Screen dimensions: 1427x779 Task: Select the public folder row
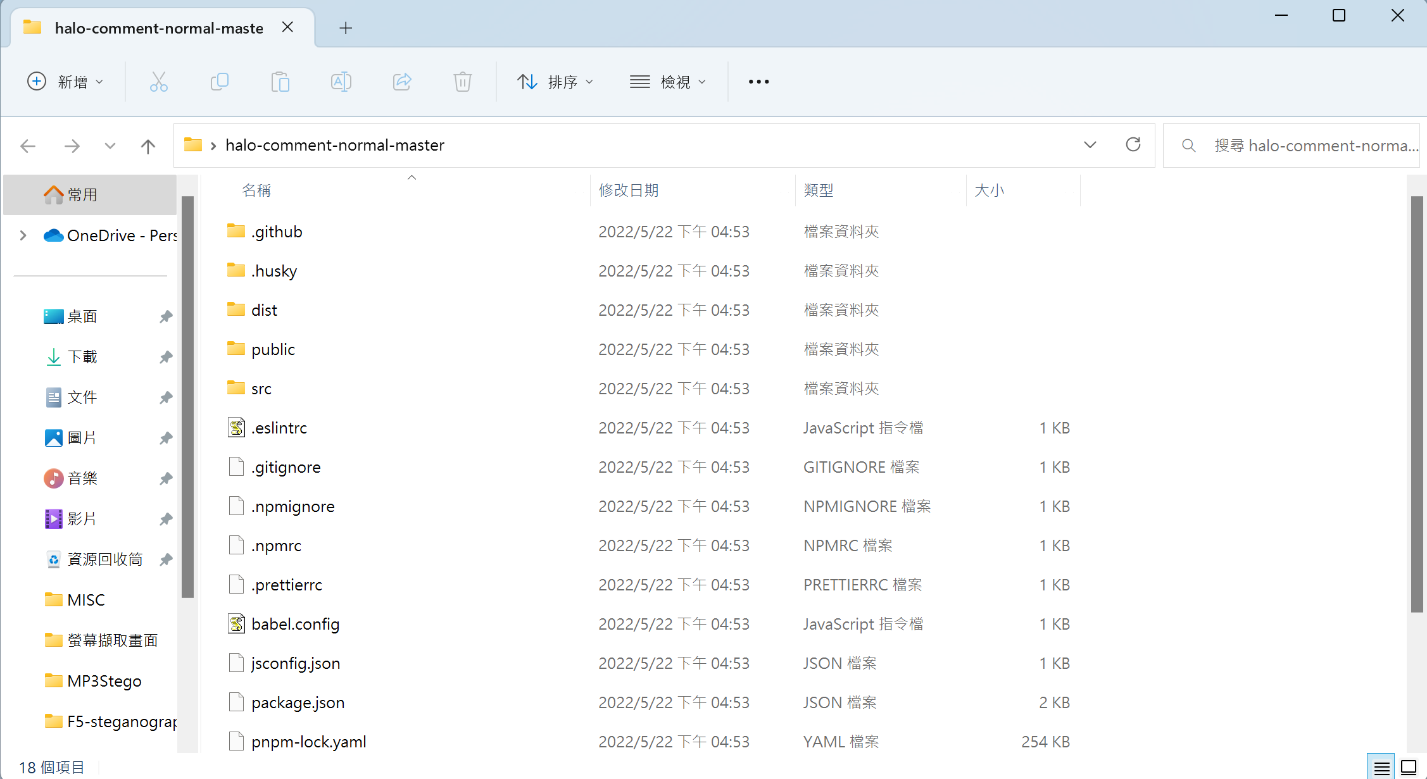[652, 349]
